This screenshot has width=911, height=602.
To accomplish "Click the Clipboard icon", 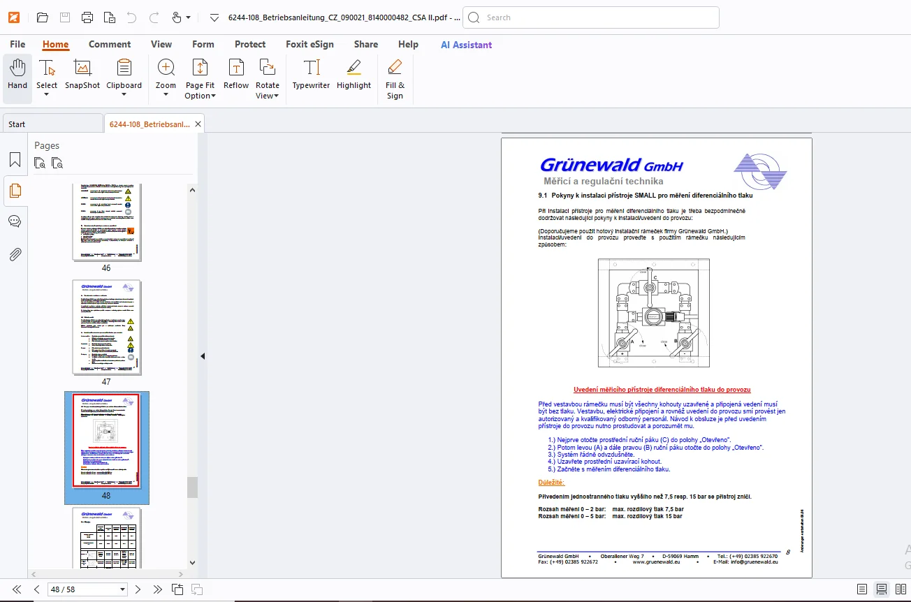I will (x=124, y=68).
